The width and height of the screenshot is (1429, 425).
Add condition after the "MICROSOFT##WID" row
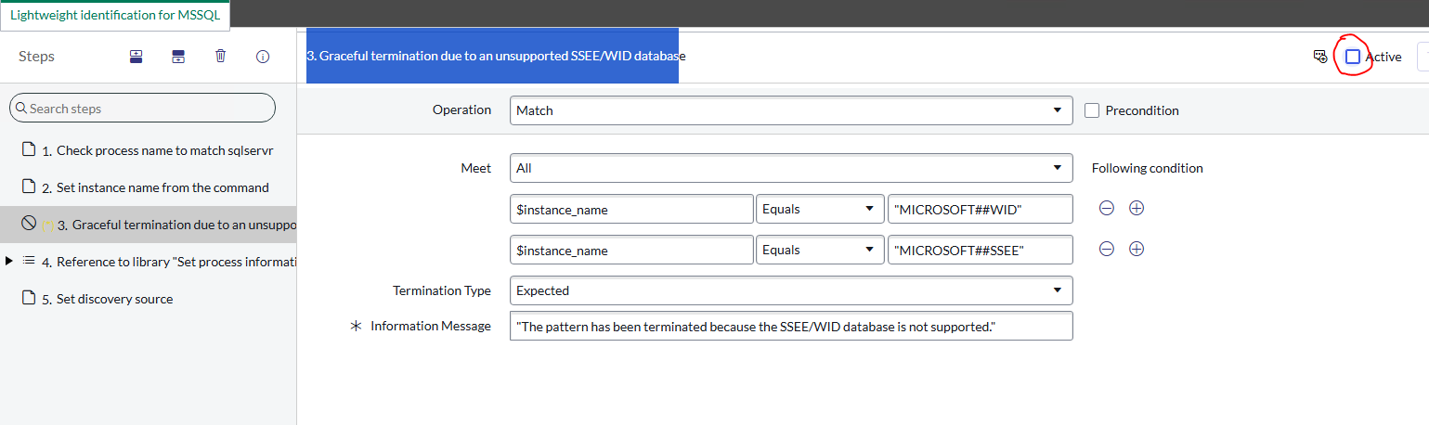pos(1137,209)
